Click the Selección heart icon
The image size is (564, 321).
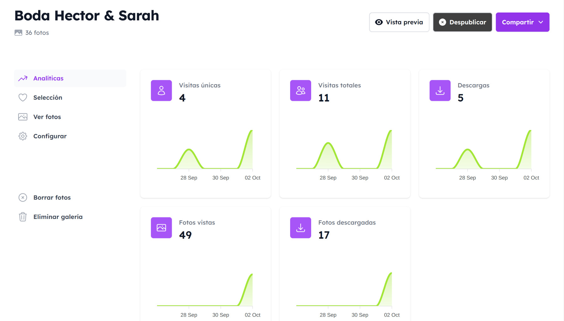[23, 97]
